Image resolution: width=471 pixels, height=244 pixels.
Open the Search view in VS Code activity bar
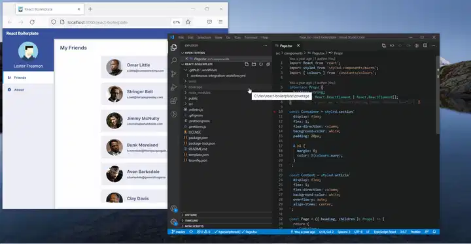pyautogui.click(x=173, y=61)
